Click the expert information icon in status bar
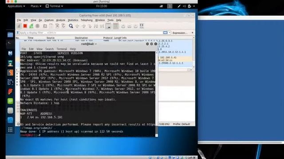 [x=18, y=124]
